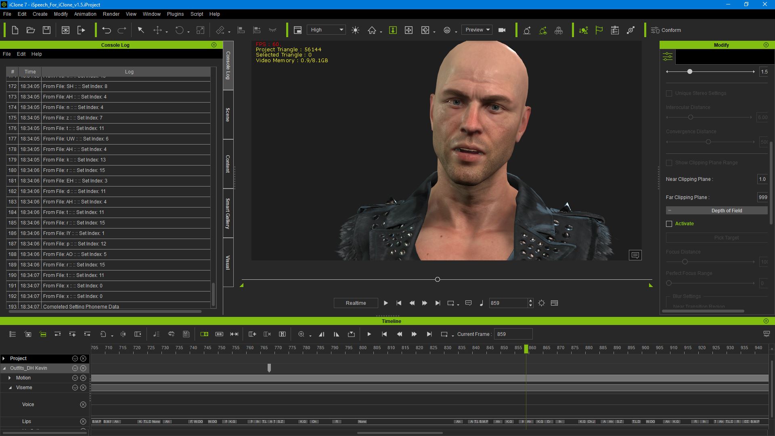The height and width of the screenshot is (436, 775).
Task: Click the timeline monitor icon at far right
Action: (767, 334)
